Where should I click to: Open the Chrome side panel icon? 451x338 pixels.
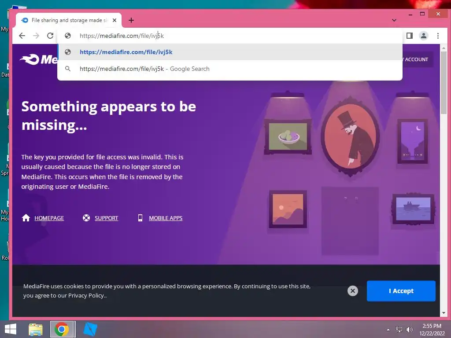(x=409, y=36)
